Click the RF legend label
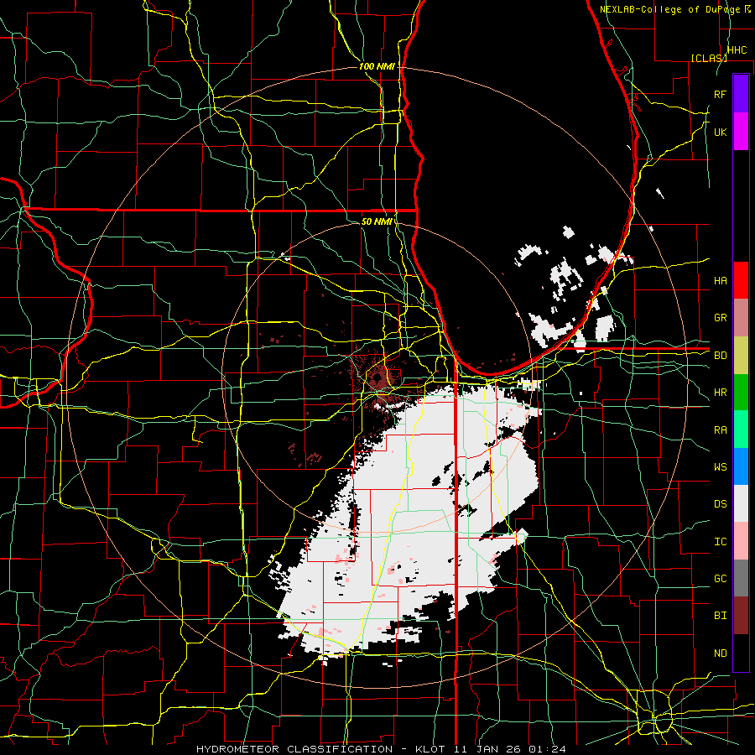The height and width of the screenshot is (755, 755). 720,94
